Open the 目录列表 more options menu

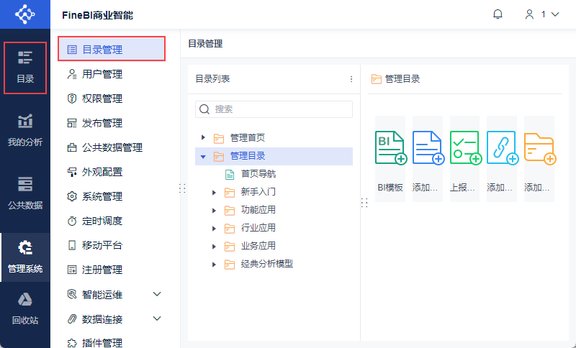point(351,79)
